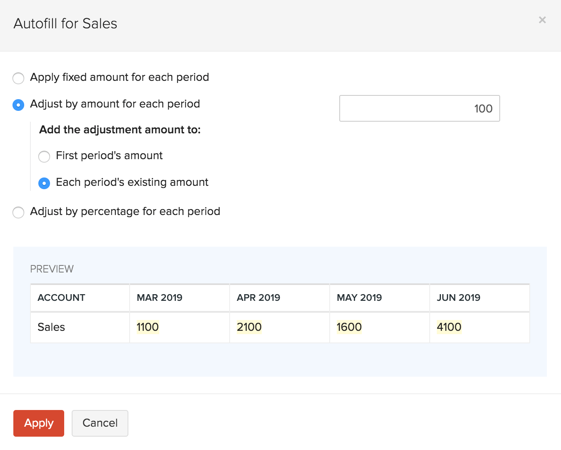Select the 2100 preview value for April
This screenshot has width=561, height=450.
(x=249, y=327)
